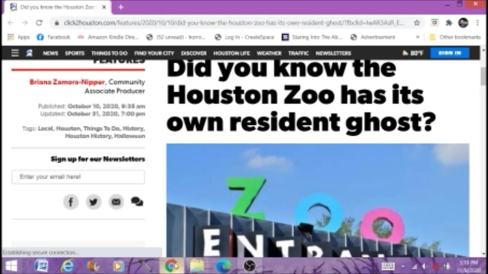Show hidden system tray icons
This screenshot has width=488, height=274.
[403, 266]
